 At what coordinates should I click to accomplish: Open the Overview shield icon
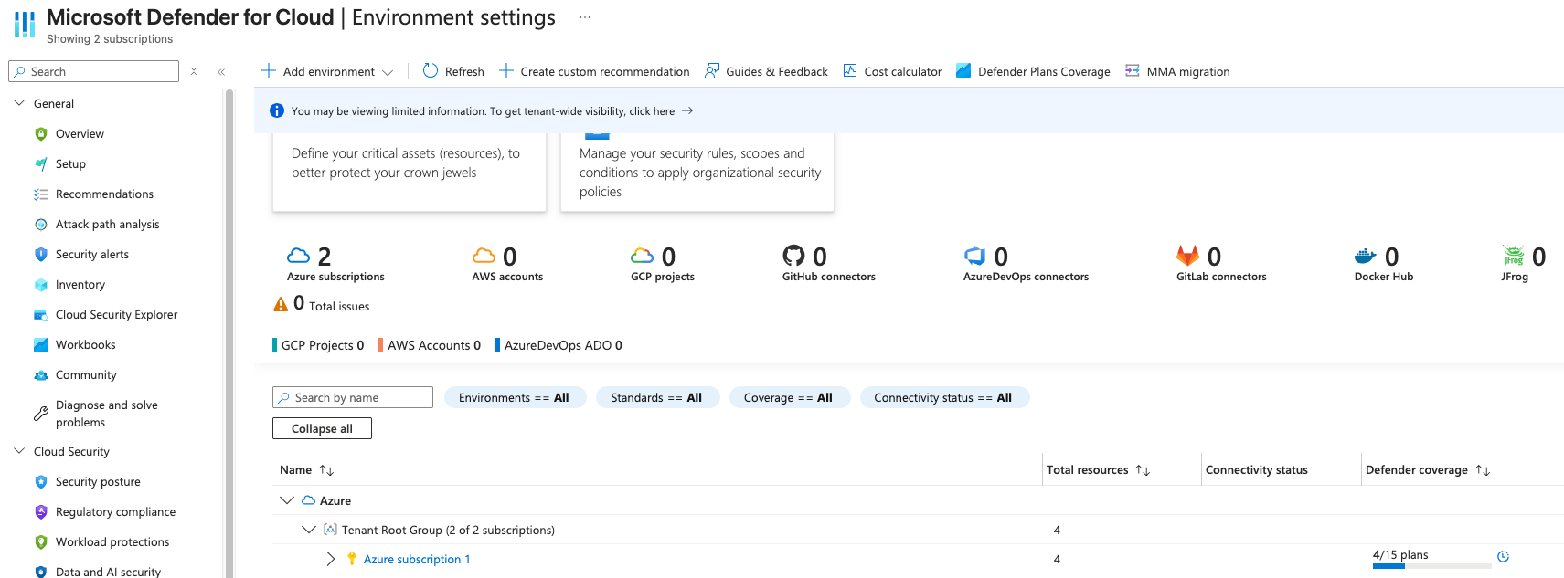(x=41, y=134)
